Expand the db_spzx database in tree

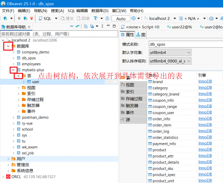pyautogui.click(x=13, y=58)
